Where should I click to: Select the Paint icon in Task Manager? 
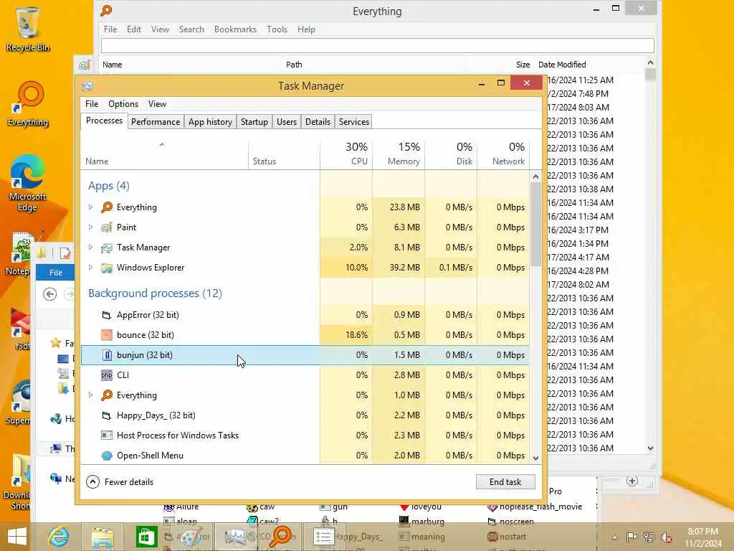point(107,227)
